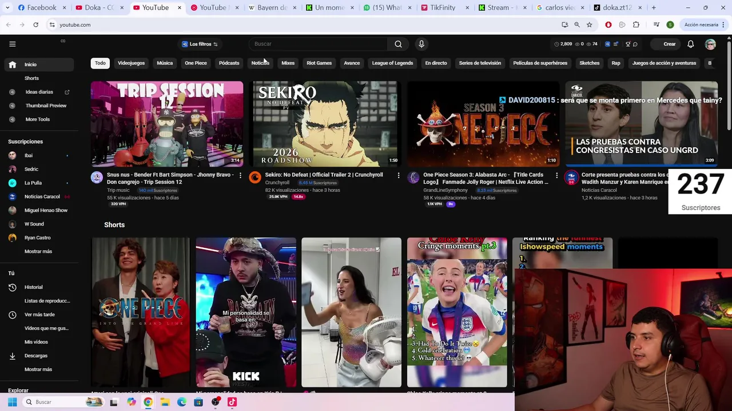Open the Los filtros filter control

tap(200, 44)
